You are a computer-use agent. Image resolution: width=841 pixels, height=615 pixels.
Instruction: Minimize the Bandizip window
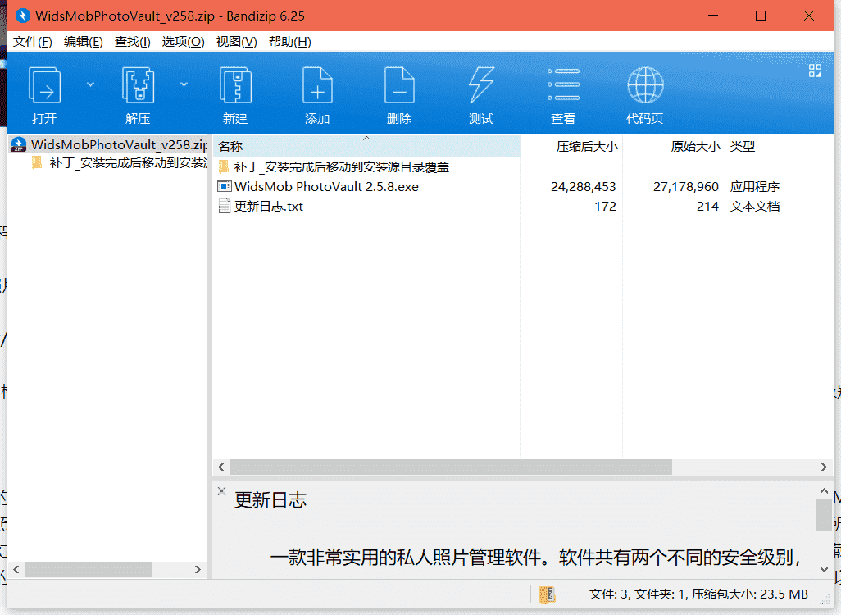(713, 16)
